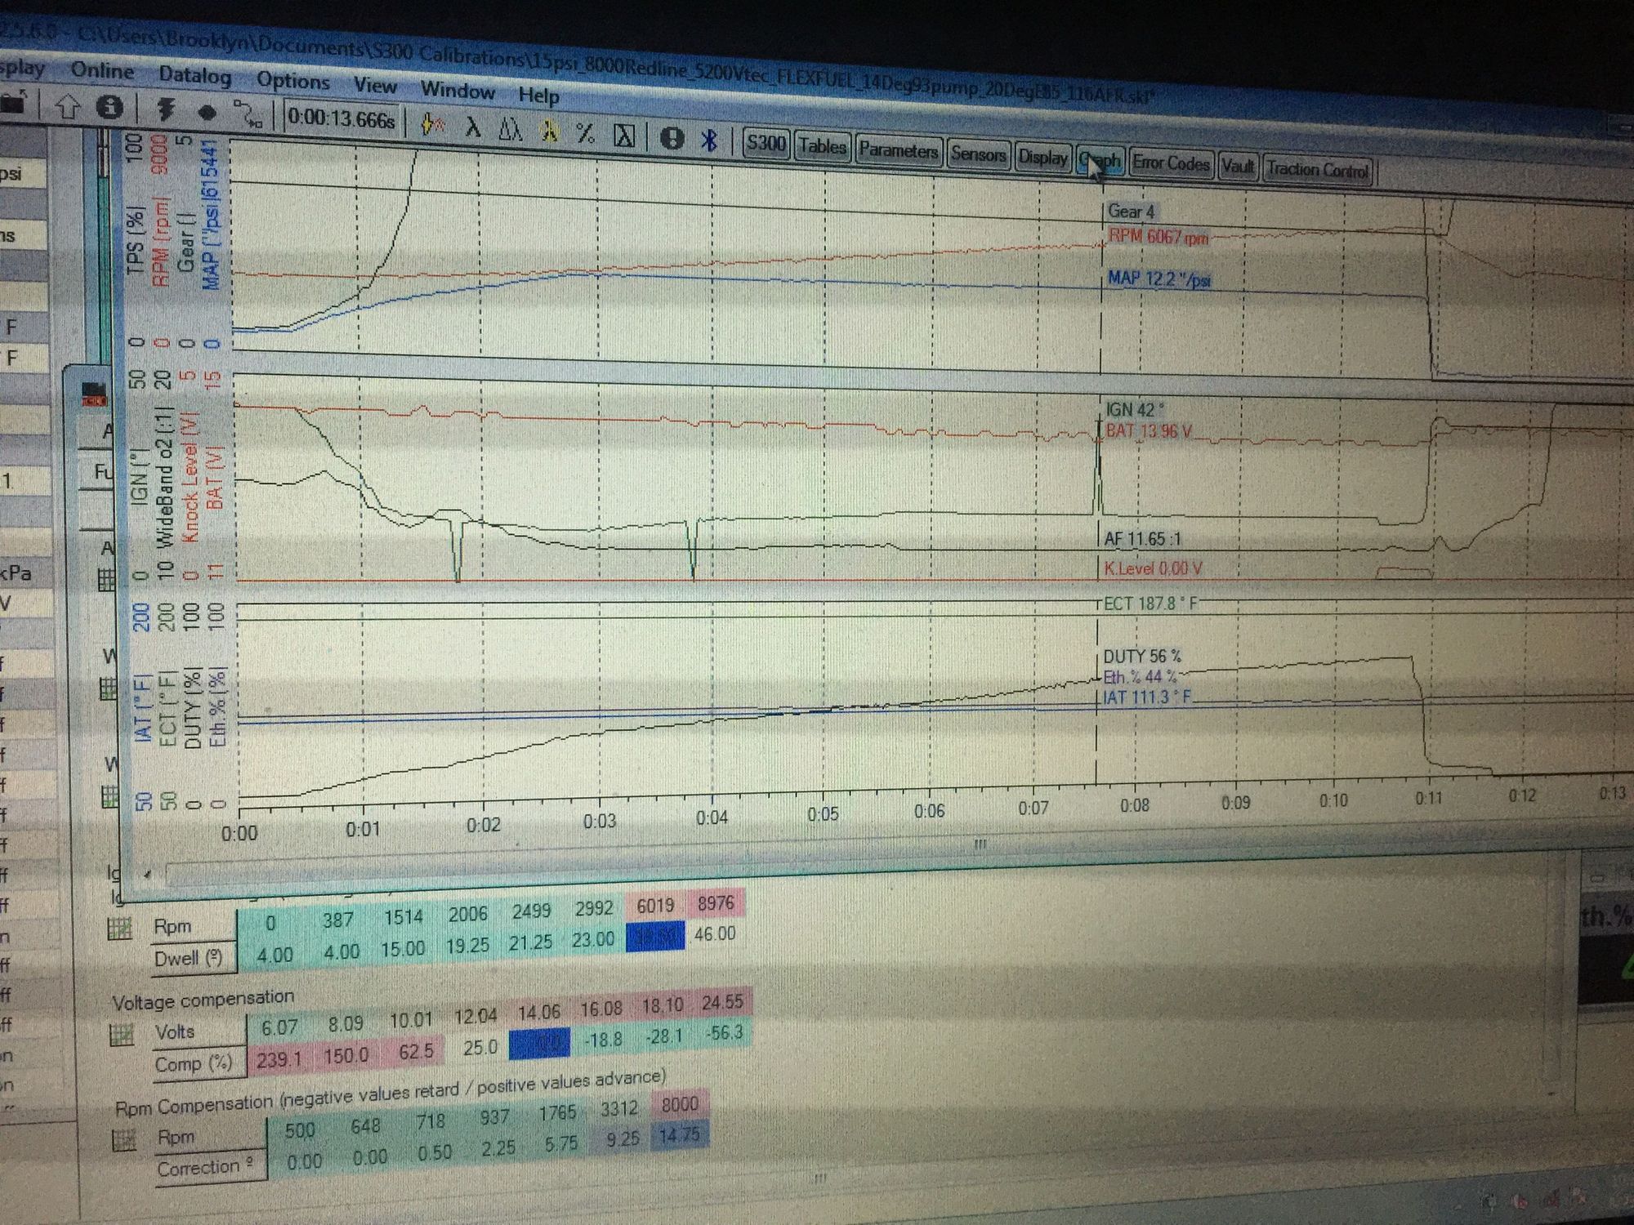Click the plain lambda toolbar icon
1634x1225 pixels.
pyautogui.click(x=472, y=127)
